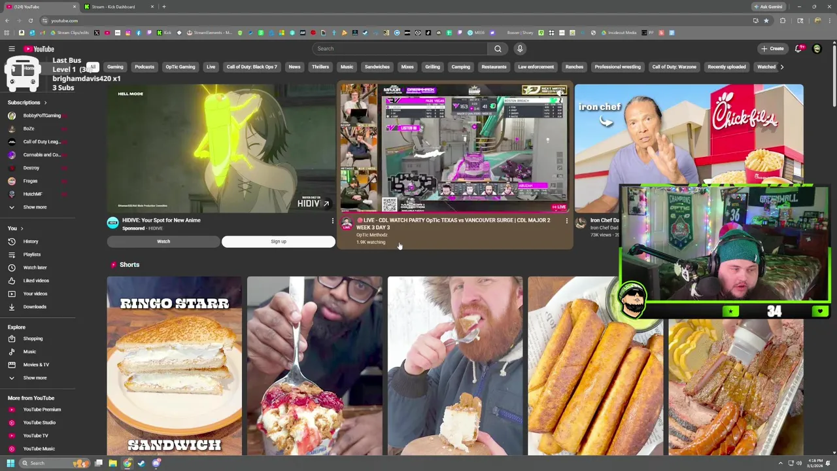Click Watch button on HIDIVE ad
Screen dimensions: 837x471
pos(163,241)
